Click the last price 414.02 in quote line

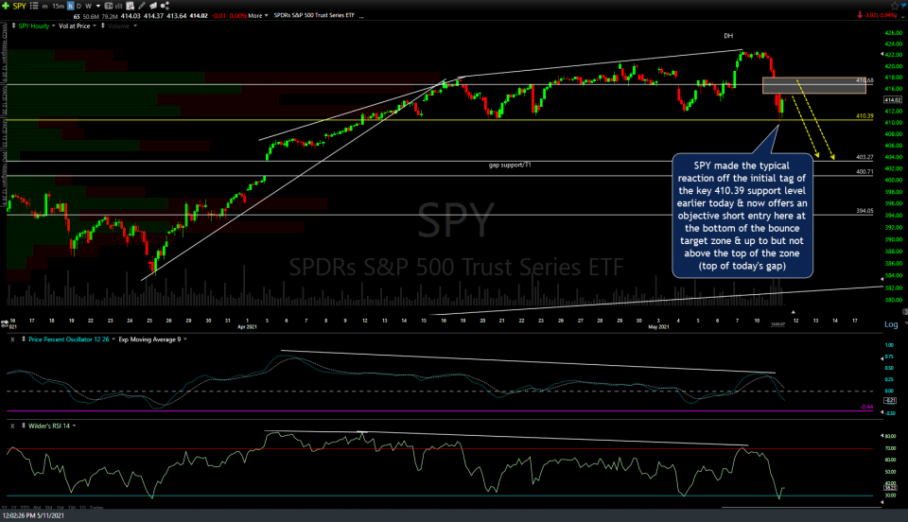click(199, 16)
